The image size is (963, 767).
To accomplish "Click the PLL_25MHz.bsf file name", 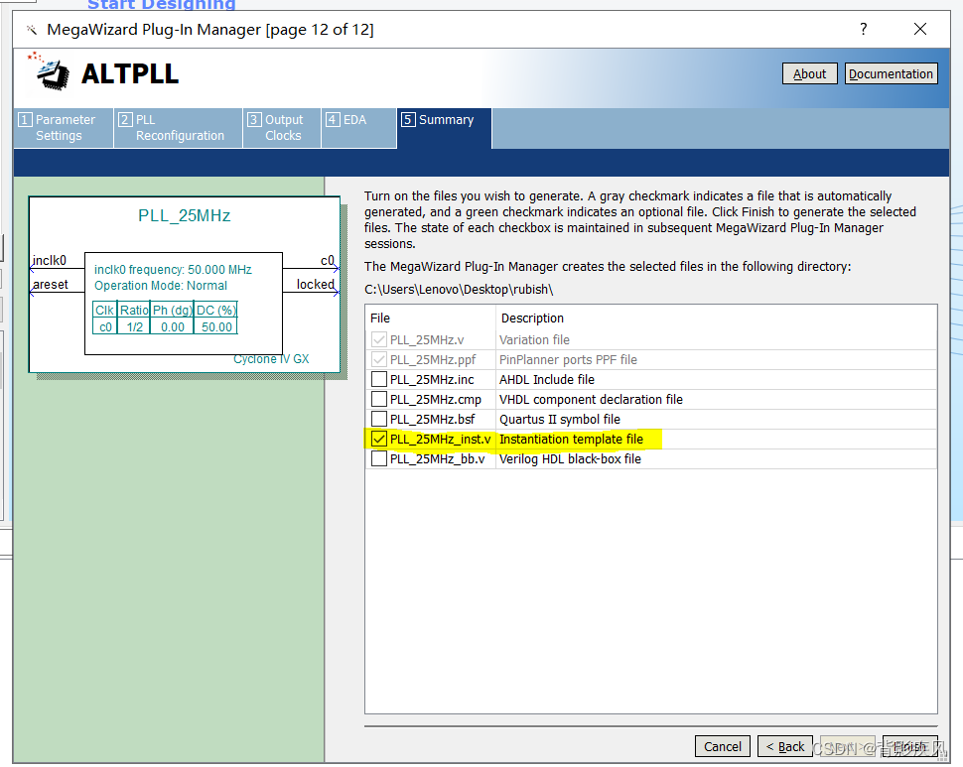I will (433, 419).
